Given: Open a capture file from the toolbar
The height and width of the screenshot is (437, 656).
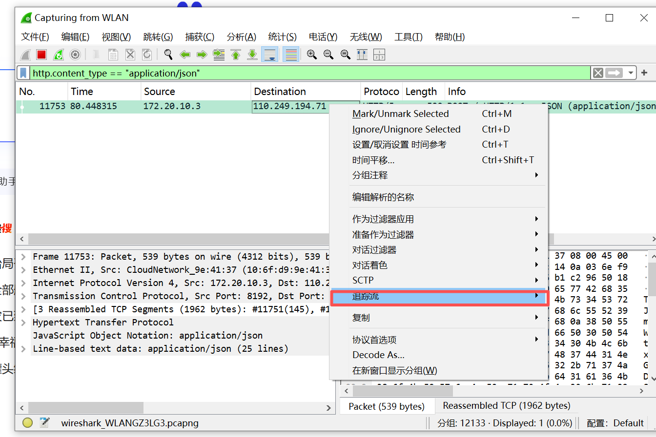Looking at the screenshot, I should pos(97,55).
